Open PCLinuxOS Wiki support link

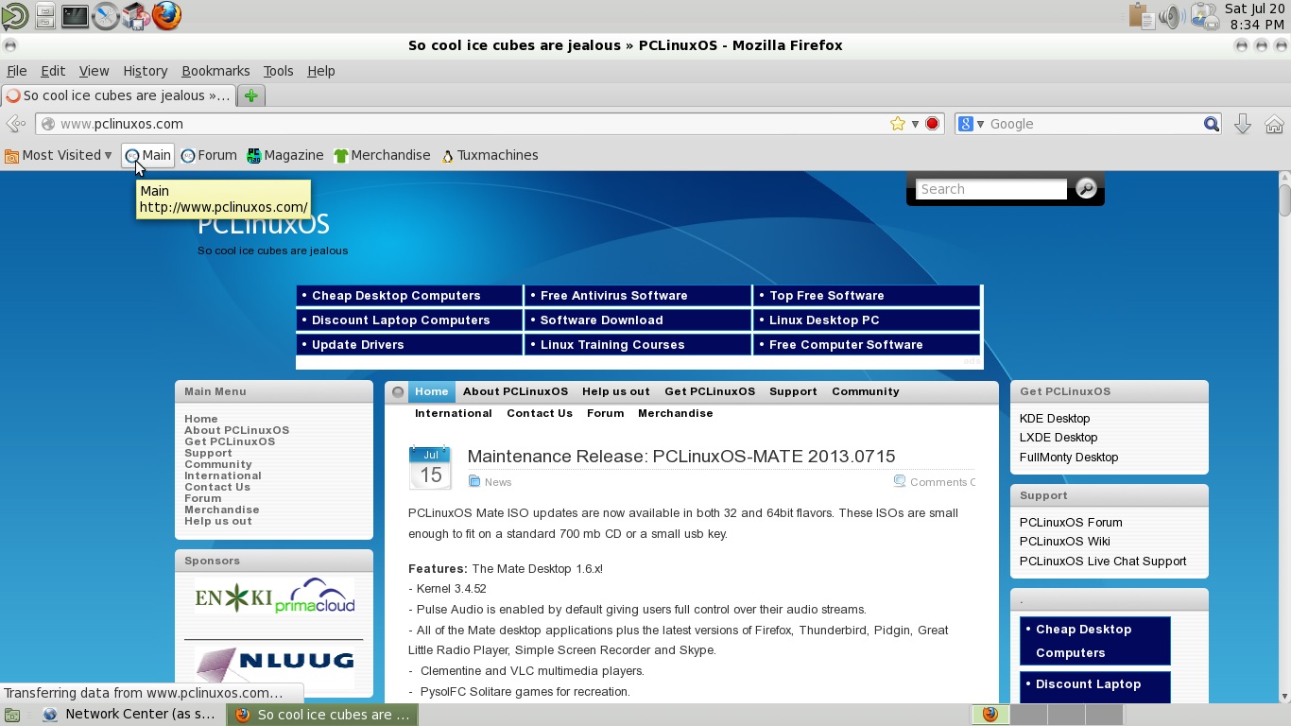(x=1065, y=542)
